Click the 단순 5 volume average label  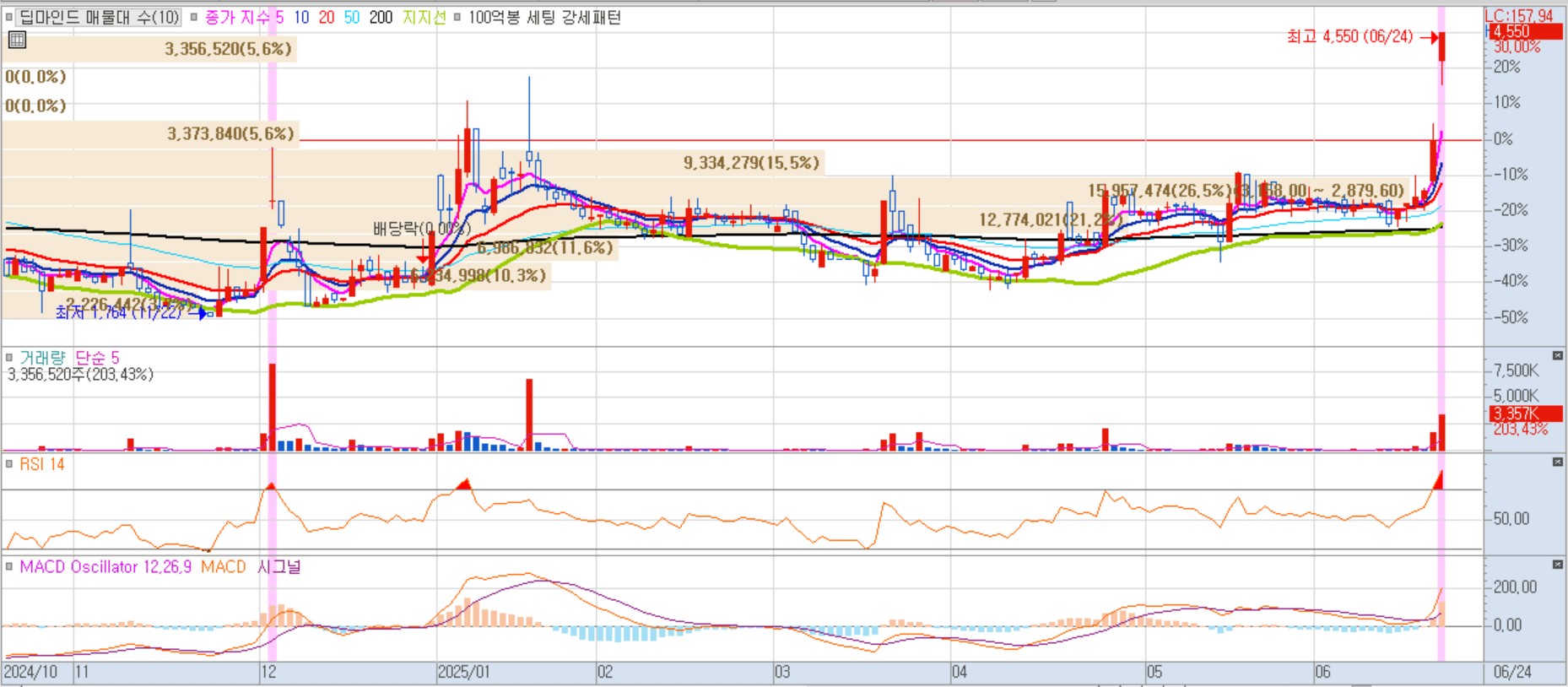click(x=97, y=357)
